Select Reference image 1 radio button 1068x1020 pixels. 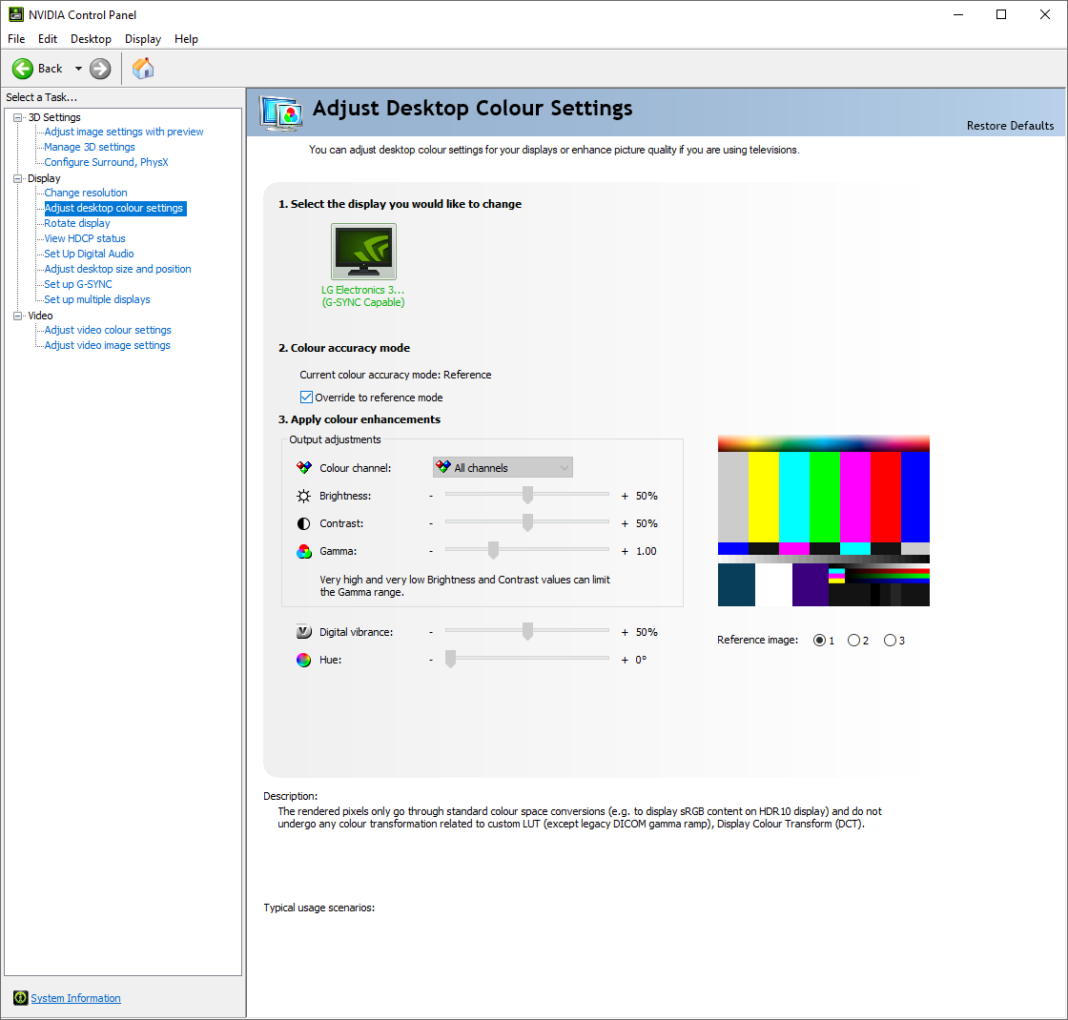tap(819, 640)
